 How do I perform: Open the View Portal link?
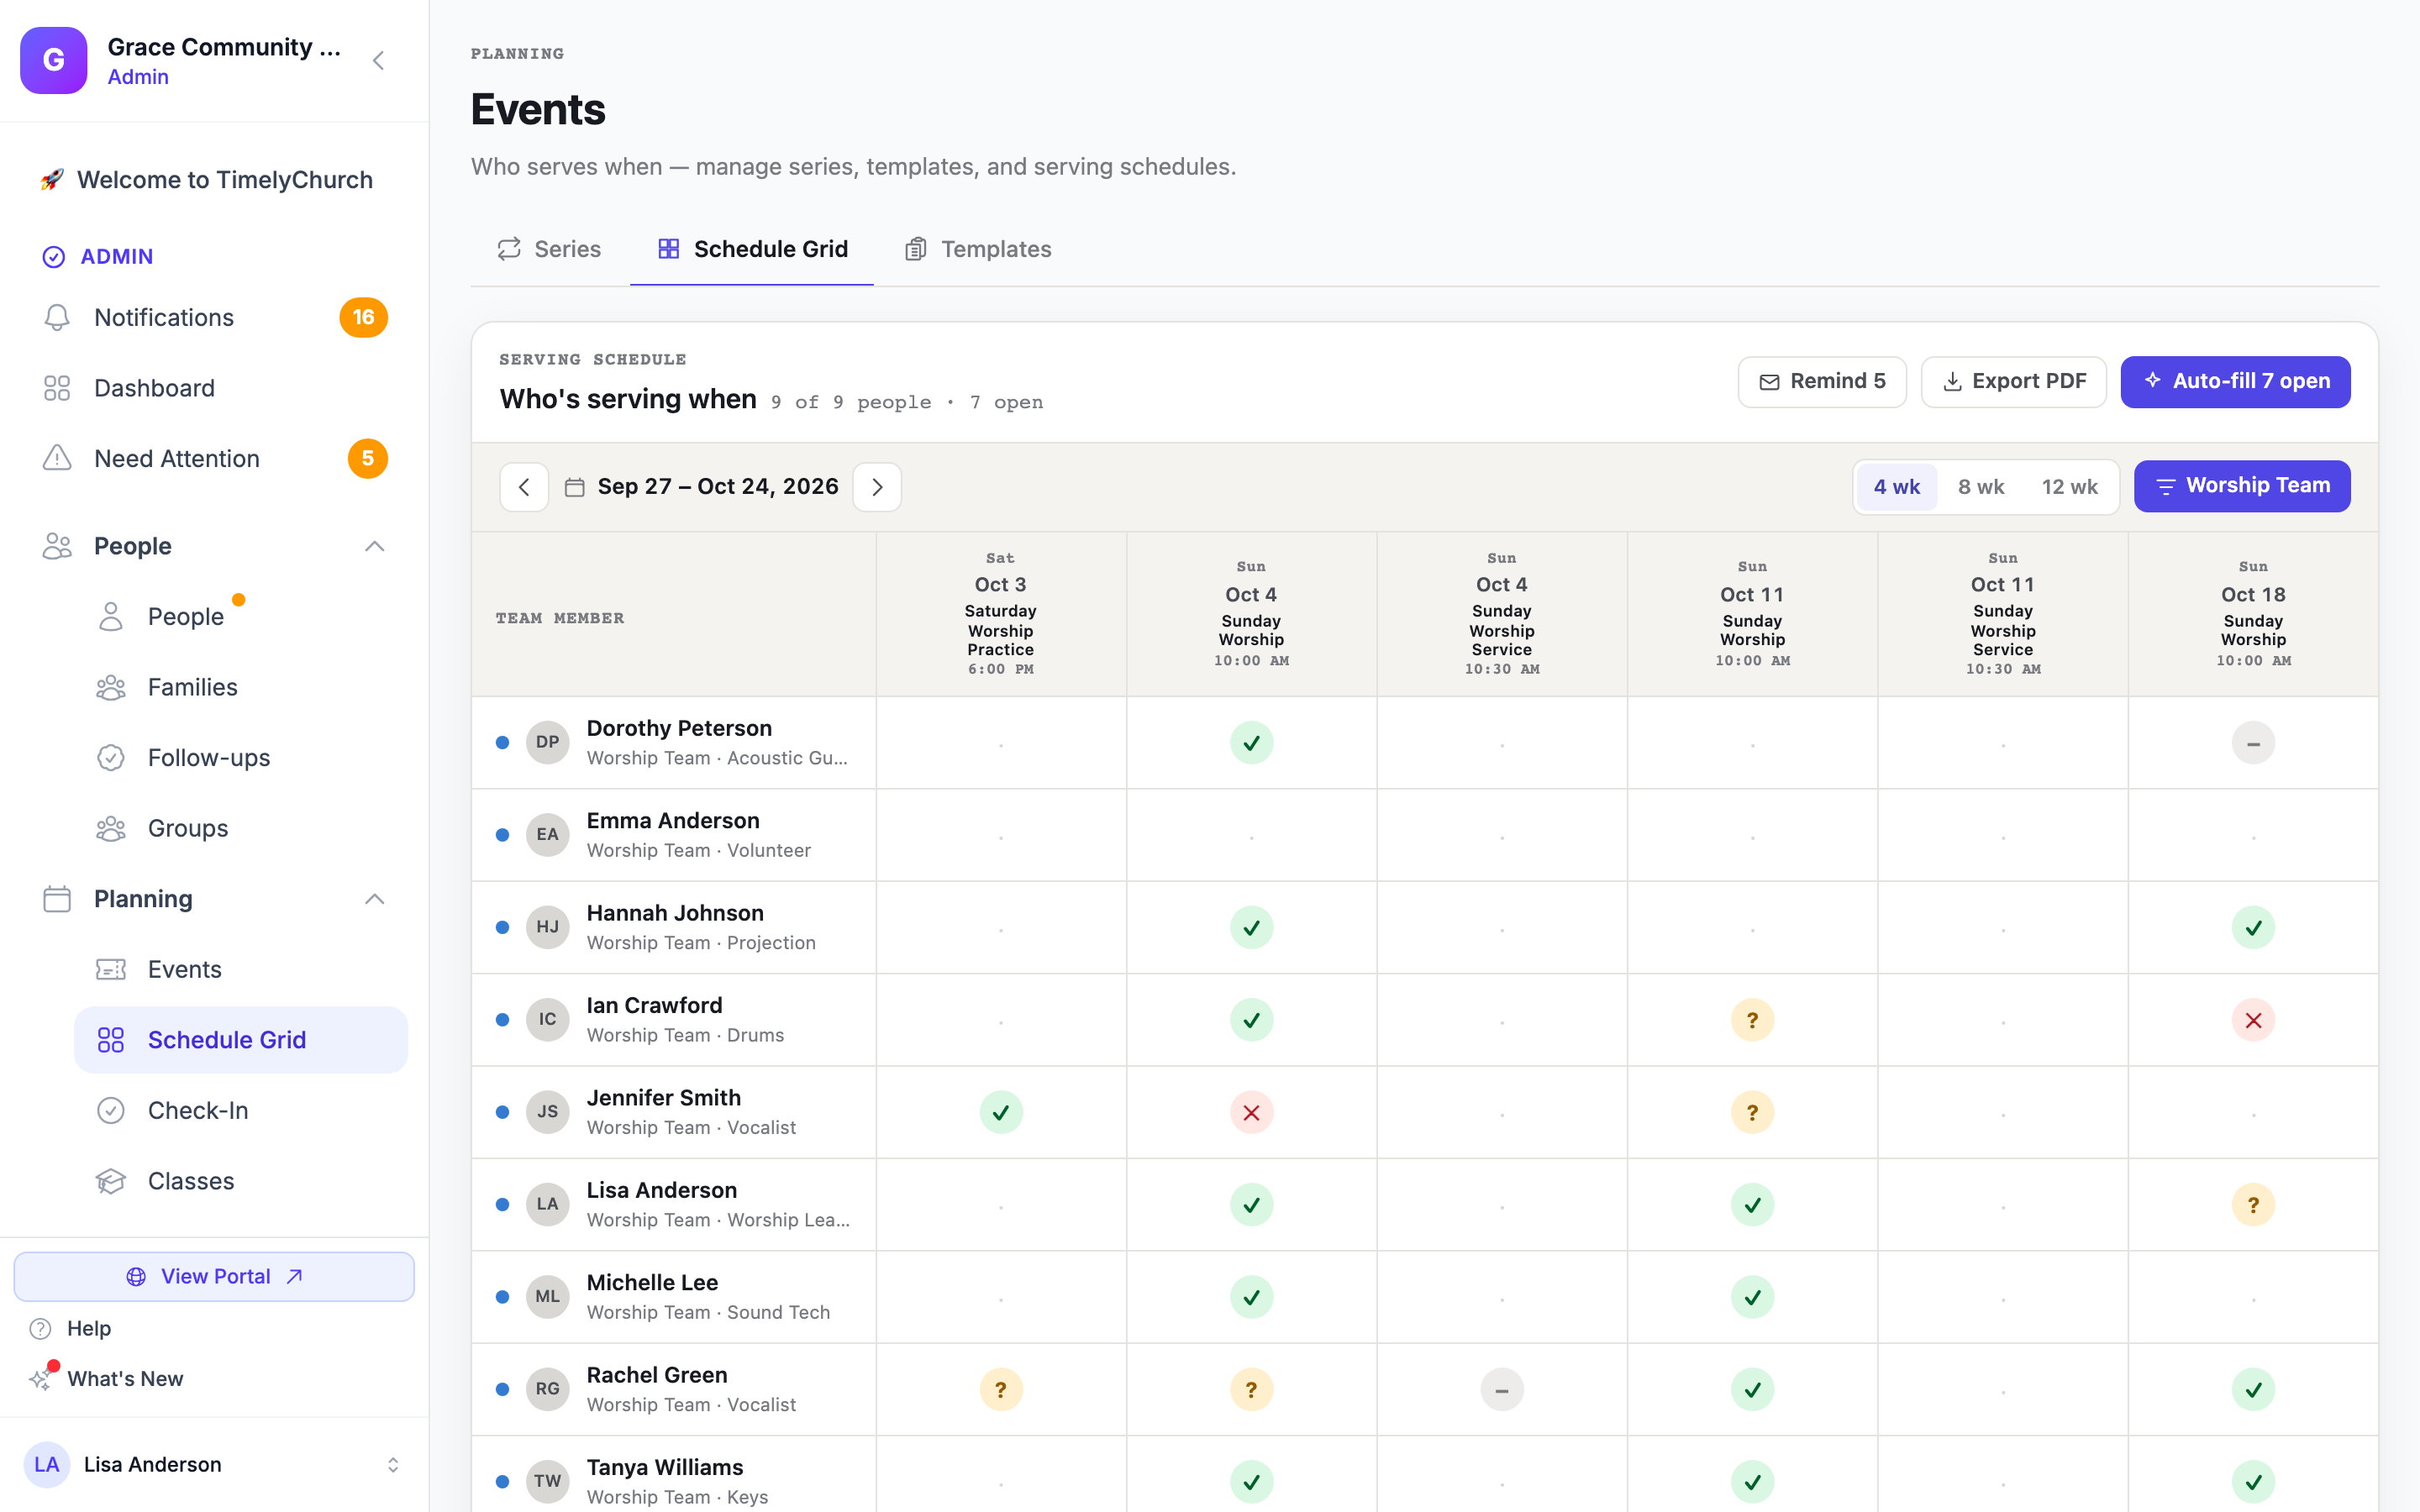coord(214,1276)
